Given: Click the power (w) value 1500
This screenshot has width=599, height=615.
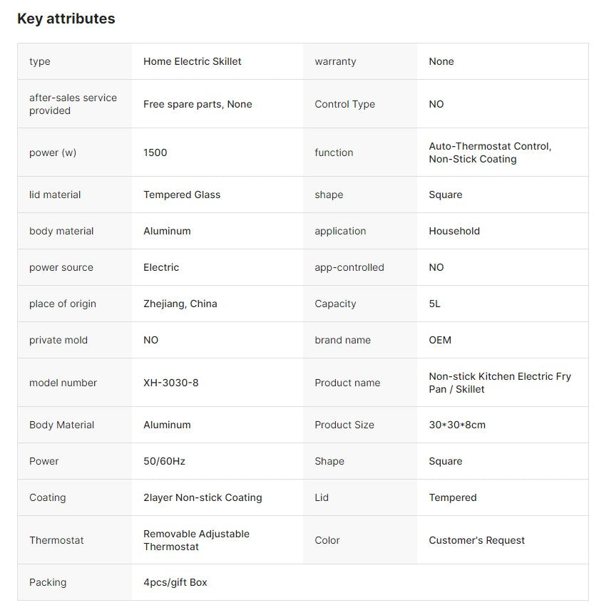Looking at the screenshot, I should (155, 153).
